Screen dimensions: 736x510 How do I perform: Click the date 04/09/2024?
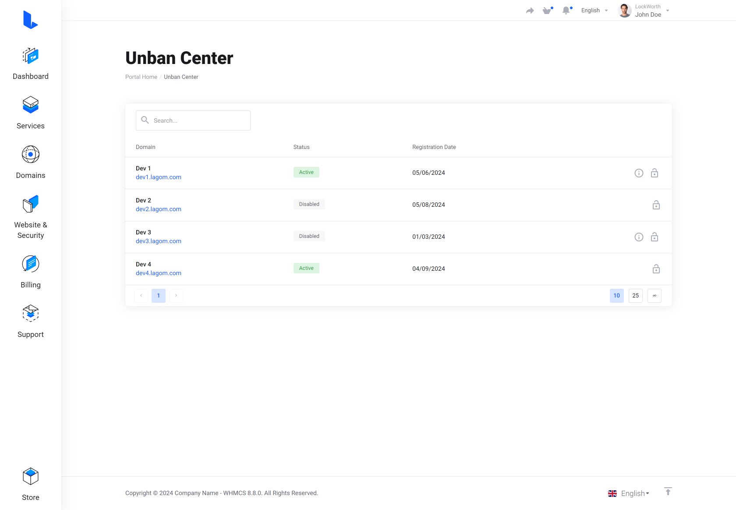pos(428,269)
